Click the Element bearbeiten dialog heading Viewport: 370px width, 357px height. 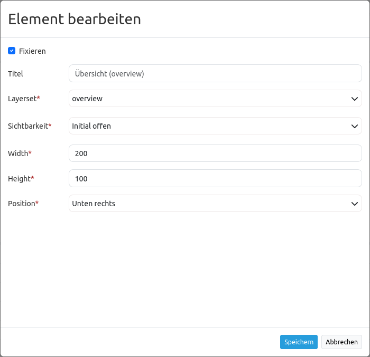point(75,20)
